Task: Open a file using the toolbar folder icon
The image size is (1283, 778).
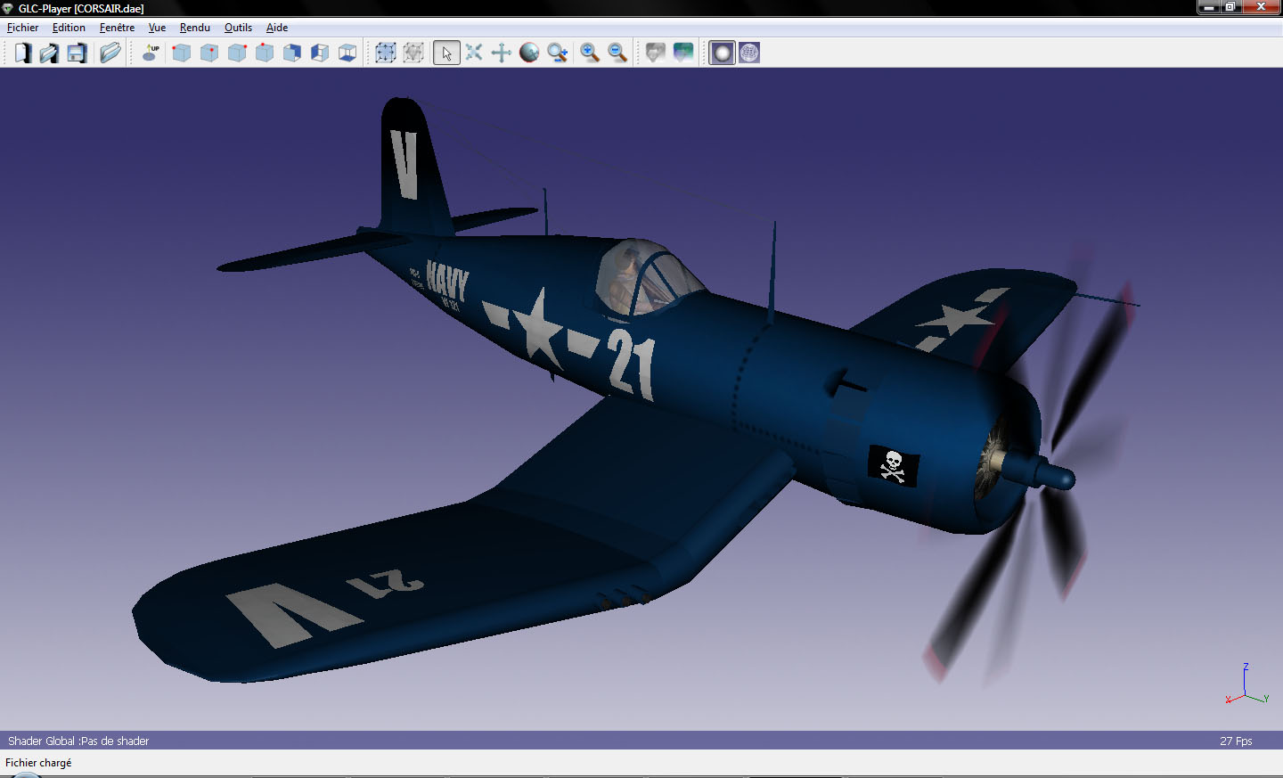Action: (x=49, y=53)
